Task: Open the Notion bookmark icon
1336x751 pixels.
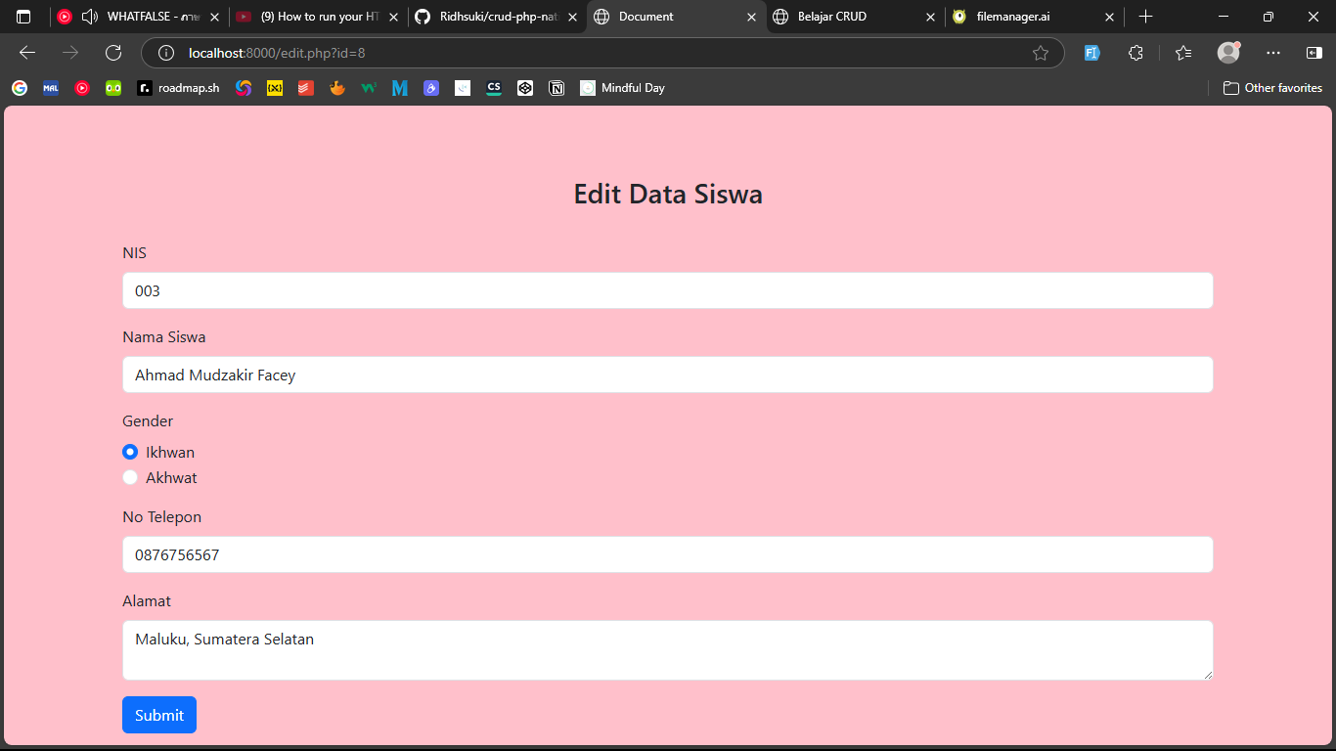Action: tap(557, 88)
